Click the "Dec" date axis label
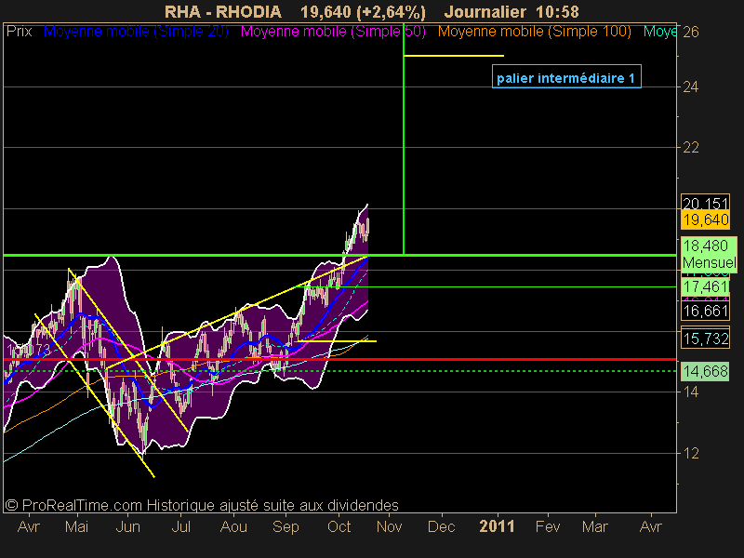 pos(442,526)
